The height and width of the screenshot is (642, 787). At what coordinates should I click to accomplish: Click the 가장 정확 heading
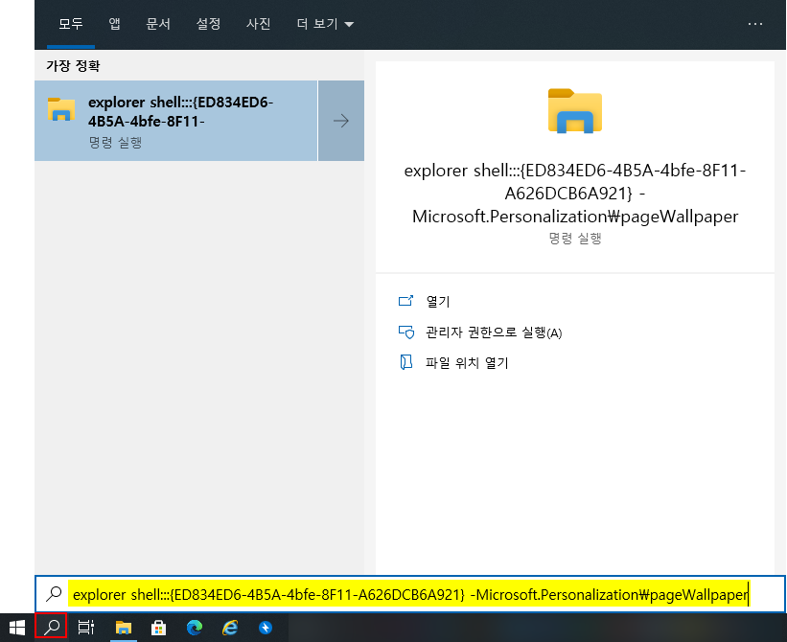[73, 66]
